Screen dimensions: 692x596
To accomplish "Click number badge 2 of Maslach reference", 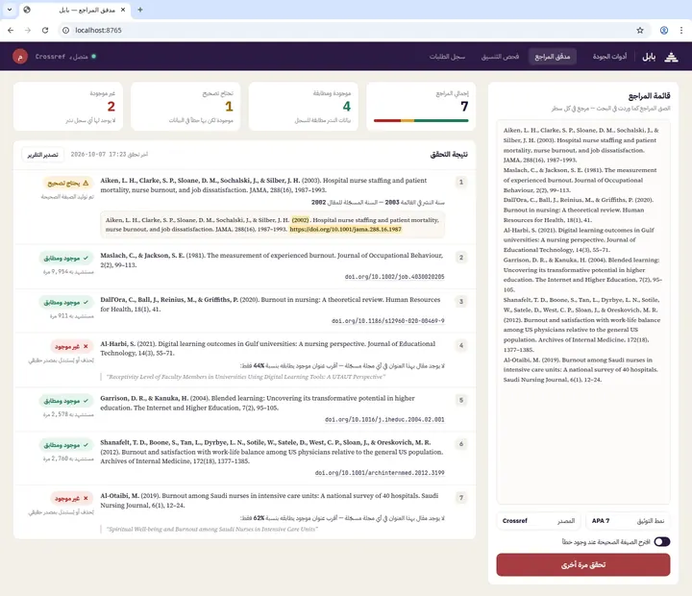I will pos(460,258).
